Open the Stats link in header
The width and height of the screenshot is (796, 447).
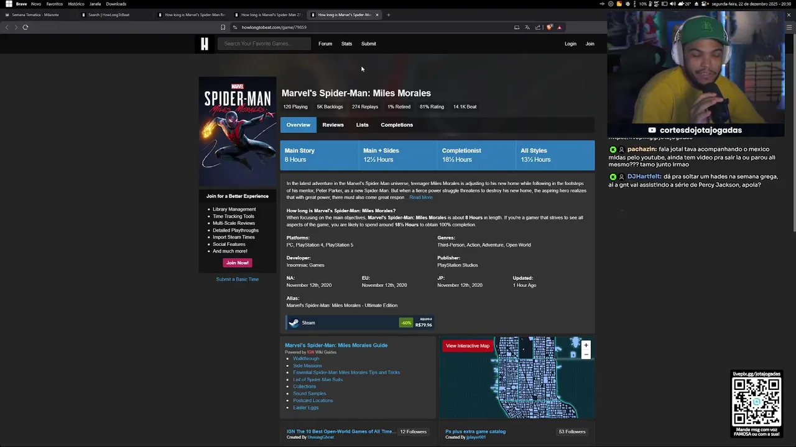346,43
